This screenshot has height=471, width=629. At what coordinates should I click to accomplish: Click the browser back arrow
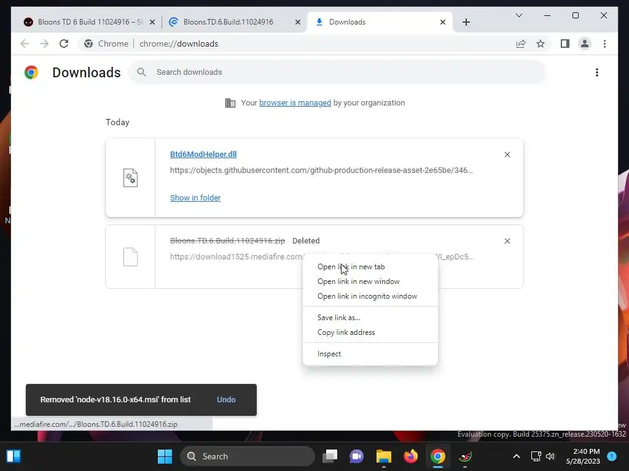(x=25, y=44)
